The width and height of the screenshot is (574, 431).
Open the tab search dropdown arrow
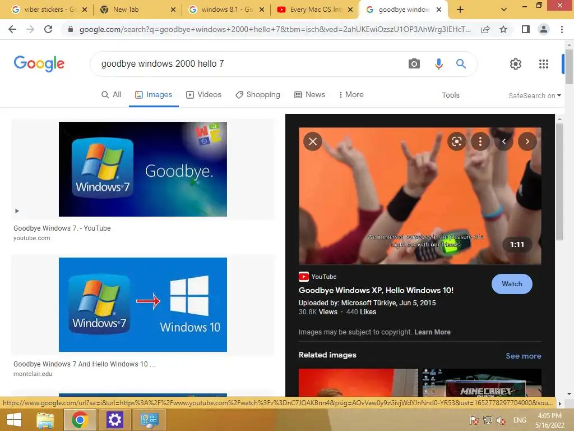point(504,10)
